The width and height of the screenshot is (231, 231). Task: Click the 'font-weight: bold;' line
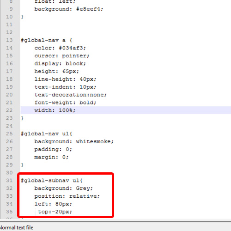tap(65, 103)
